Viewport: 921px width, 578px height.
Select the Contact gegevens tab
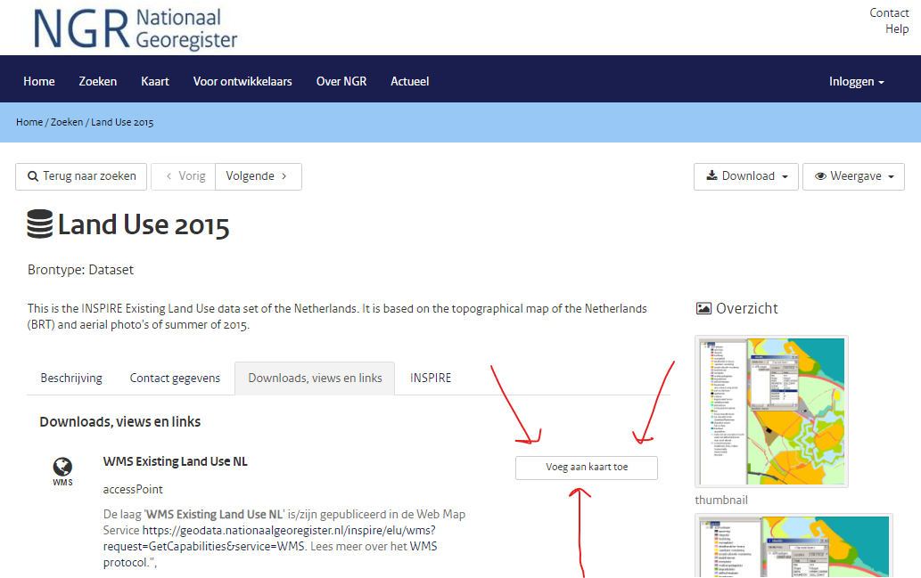[175, 378]
